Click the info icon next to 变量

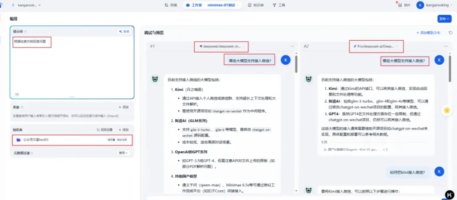(22, 107)
